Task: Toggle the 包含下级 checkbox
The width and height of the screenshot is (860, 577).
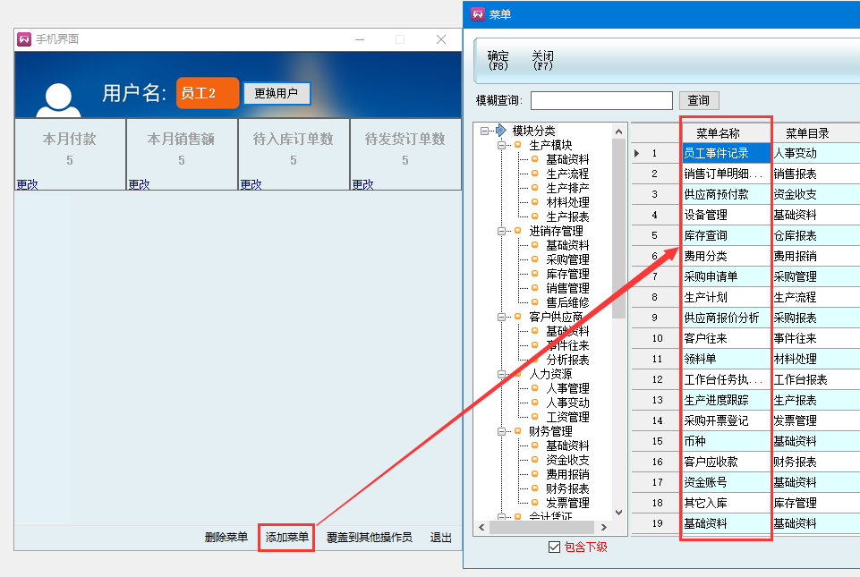Action: pos(554,547)
